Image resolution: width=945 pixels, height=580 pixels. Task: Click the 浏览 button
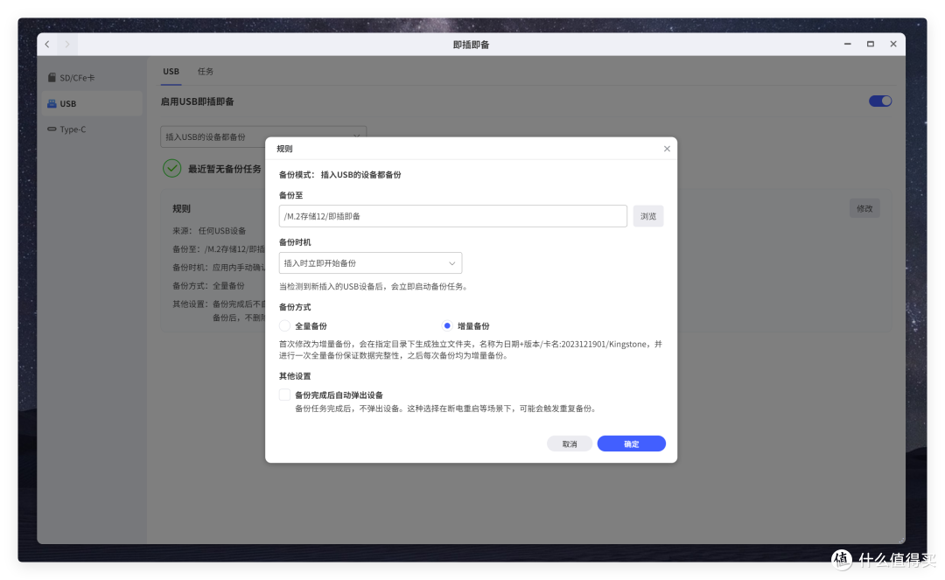point(647,216)
